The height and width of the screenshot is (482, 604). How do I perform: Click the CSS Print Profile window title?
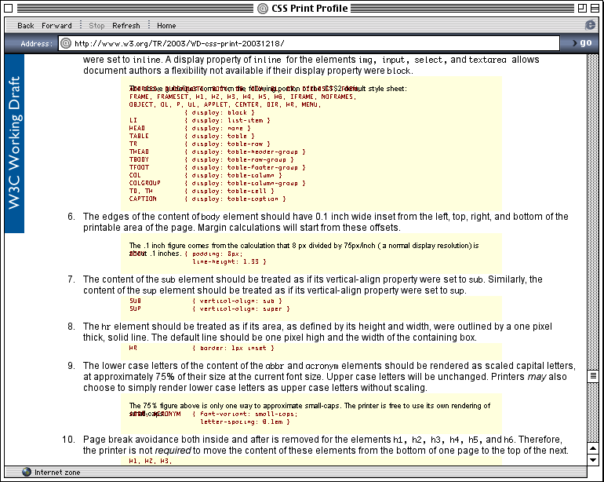[309, 9]
